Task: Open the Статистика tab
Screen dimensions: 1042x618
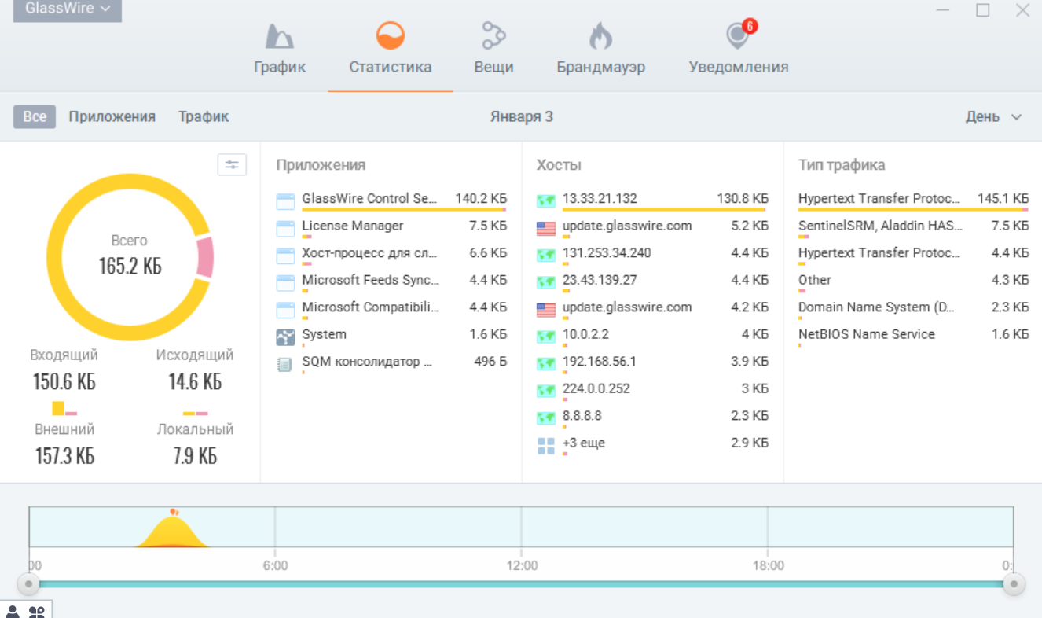Action: [x=391, y=49]
